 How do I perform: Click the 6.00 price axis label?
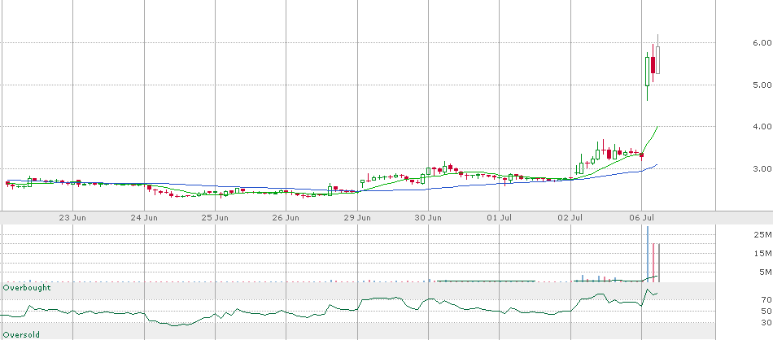pos(762,43)
